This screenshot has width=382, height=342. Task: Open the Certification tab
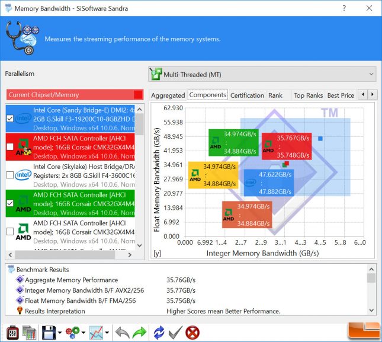247,95
